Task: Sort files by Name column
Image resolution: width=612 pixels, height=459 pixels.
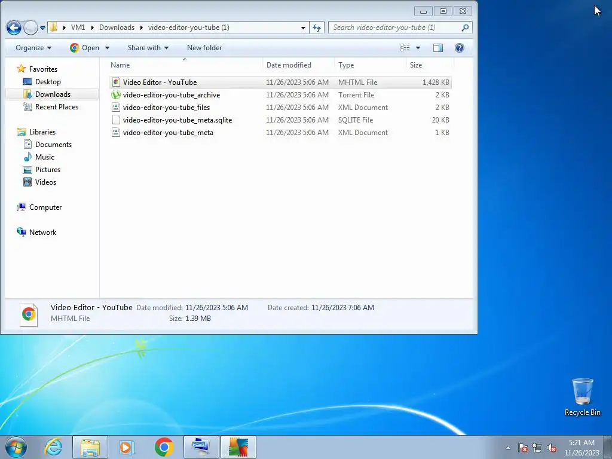Action: [x=185, y=65]
